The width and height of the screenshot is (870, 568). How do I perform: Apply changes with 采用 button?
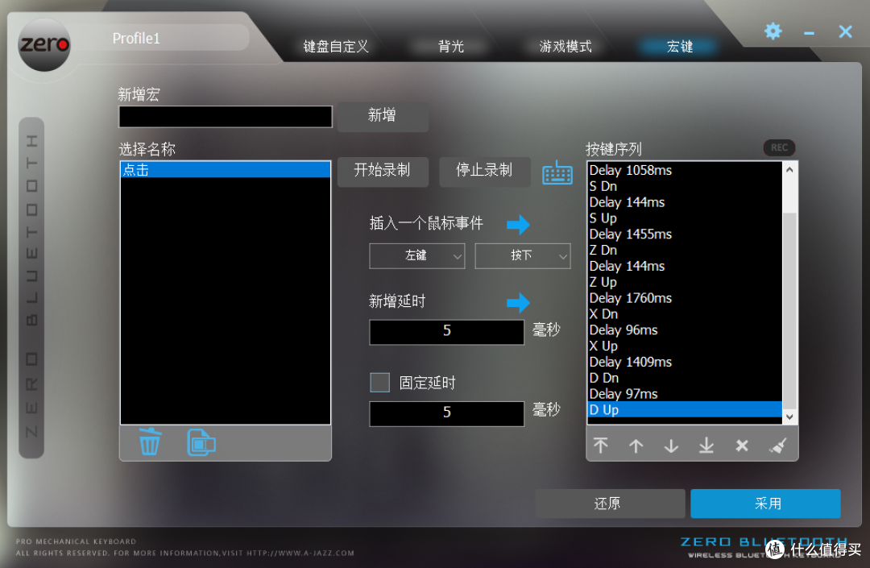[x=766, y=503]
